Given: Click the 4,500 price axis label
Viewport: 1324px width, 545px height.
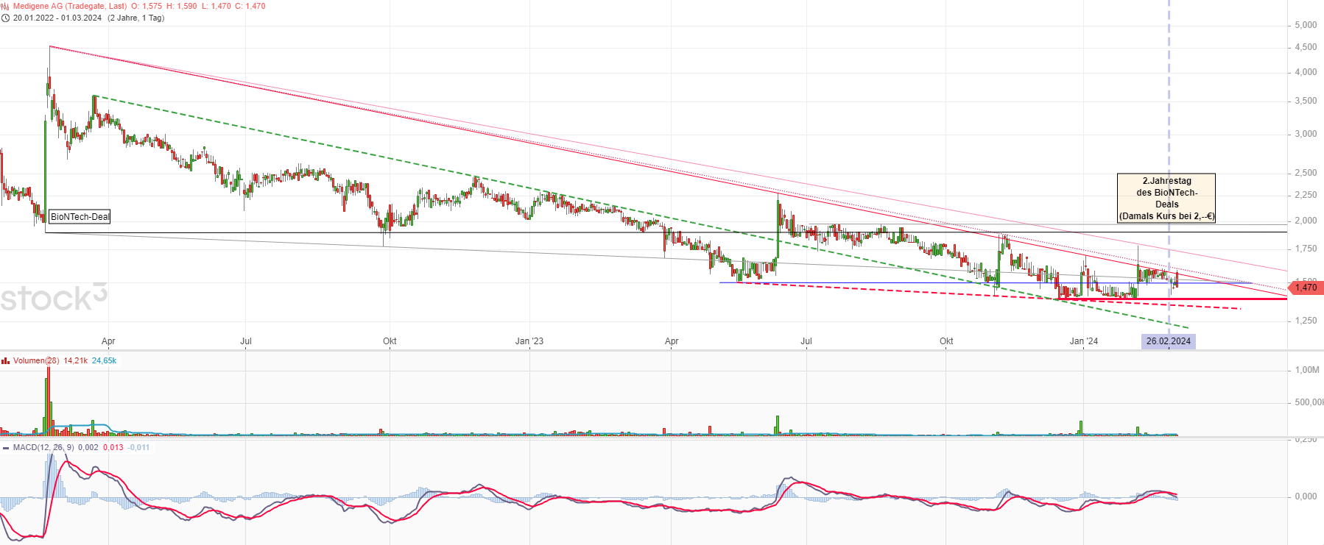Looking at the screenshot, I should (x=1306, y=47).
